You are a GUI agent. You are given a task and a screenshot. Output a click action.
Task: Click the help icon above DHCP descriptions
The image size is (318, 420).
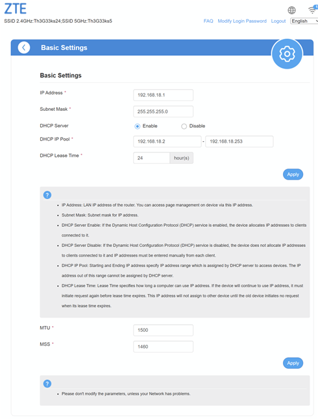tap(47, 195)
